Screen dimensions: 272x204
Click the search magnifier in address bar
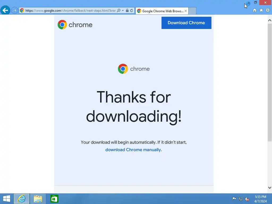pos(119,10)
